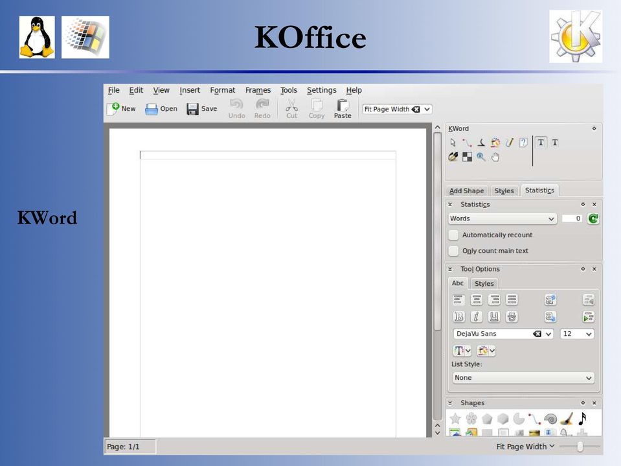This screenshot has width=621, height=466.
Task: Clear the DejaVu Sans font field
Action: click(537, 334)
